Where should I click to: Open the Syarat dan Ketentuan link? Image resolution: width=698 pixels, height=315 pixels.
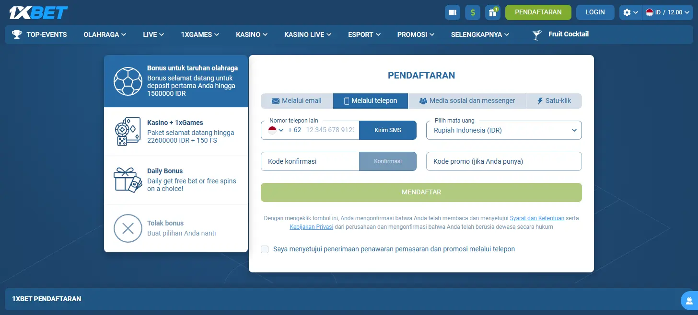(x=536, y=218)
